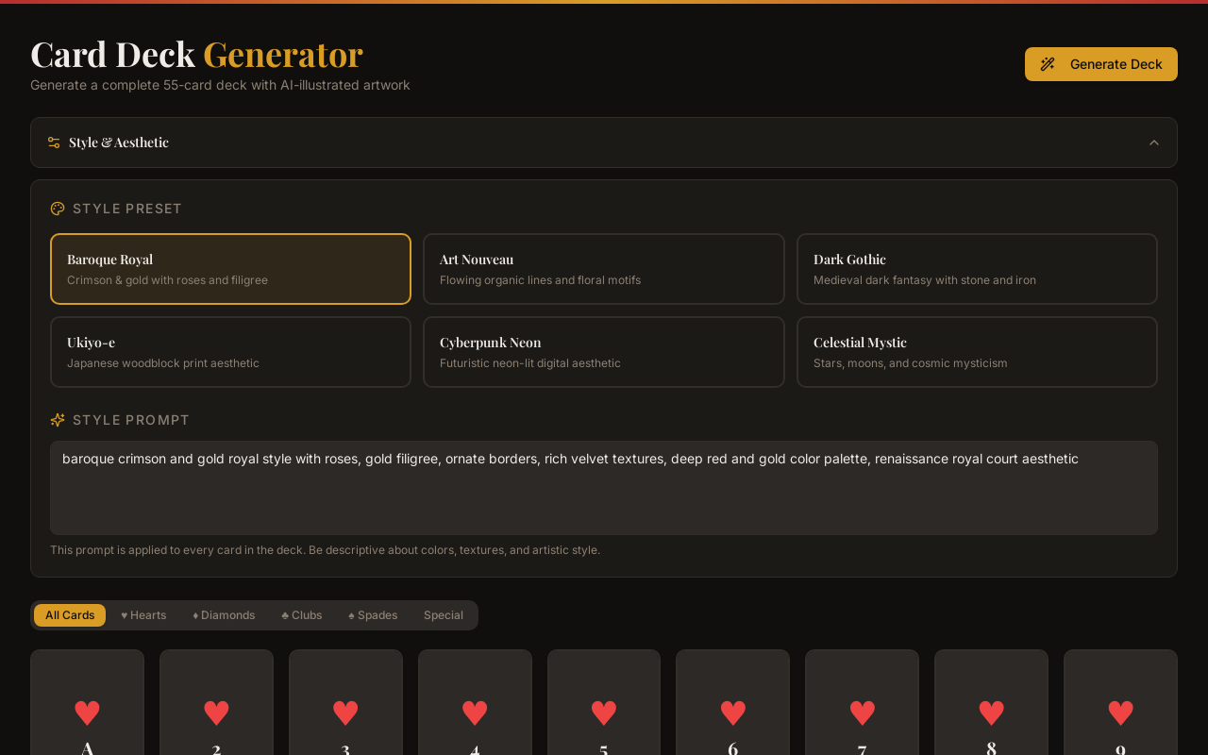This screenshot has height=755, width=1208.
Task: Choose the Art Nouveau style preset
Action: point(604,269)
